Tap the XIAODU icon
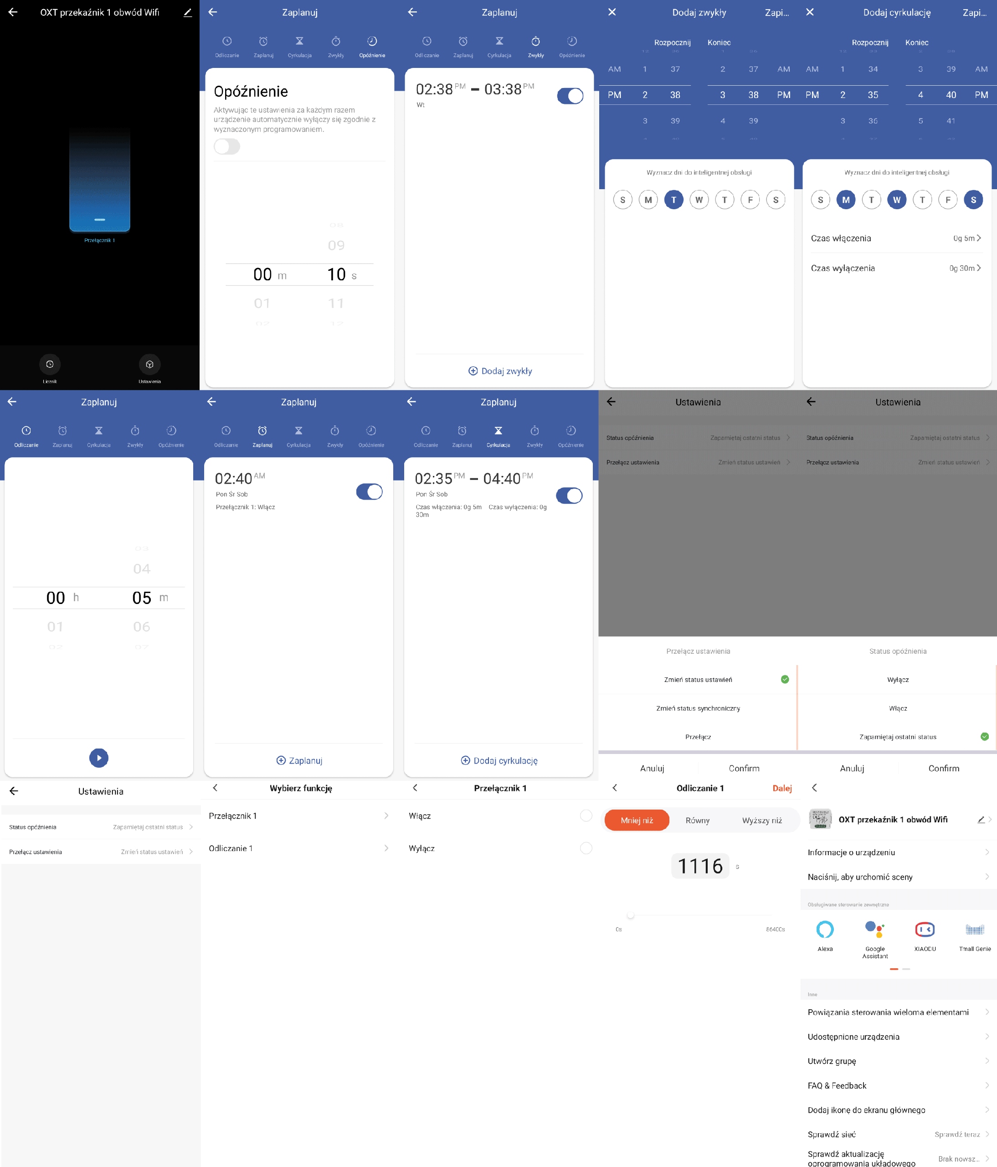The image size is (997, 1167). [925, 929]
